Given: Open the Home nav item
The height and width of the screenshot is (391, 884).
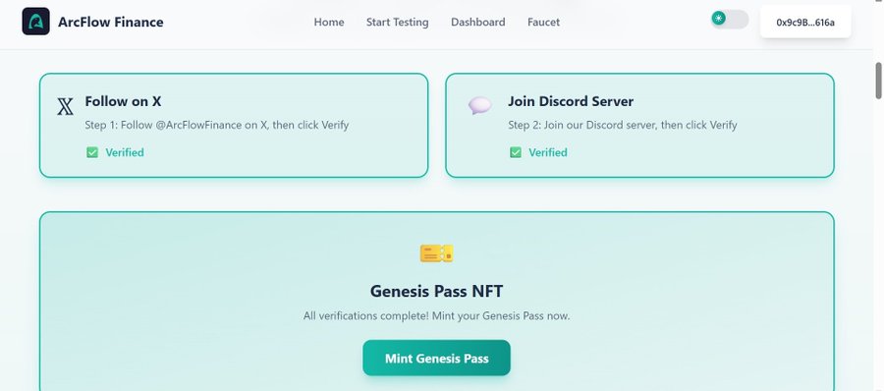Looking at the screenshot, I should (x=329, y=22).
